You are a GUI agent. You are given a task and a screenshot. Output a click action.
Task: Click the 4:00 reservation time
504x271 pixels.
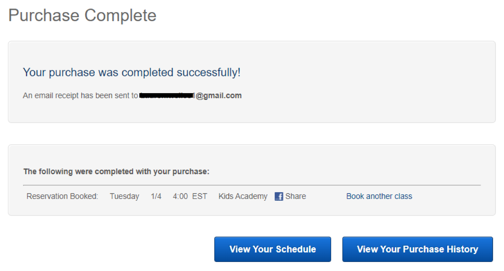point(180,196)
